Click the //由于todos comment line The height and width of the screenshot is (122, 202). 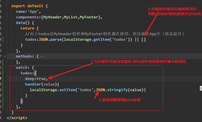pos(105,34)
